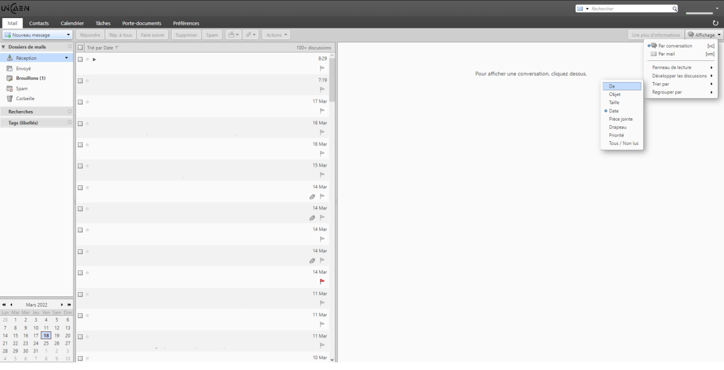724x370 pixels.
Task: Go to next month in mini calendar
Action: (x=62, y=305)
